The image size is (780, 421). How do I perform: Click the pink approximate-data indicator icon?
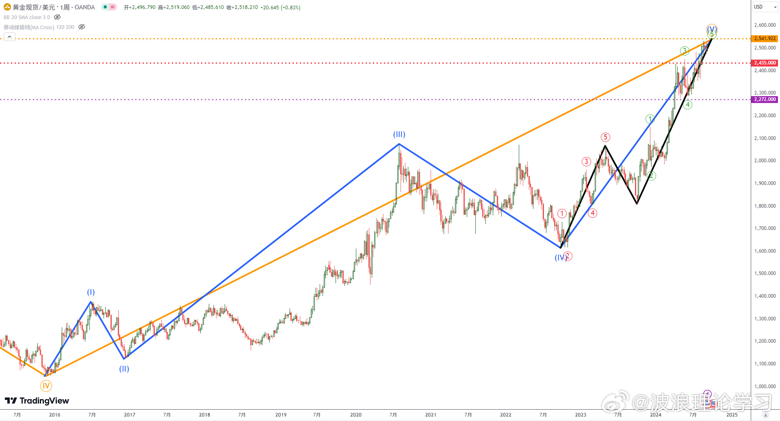tap(113, 7)
